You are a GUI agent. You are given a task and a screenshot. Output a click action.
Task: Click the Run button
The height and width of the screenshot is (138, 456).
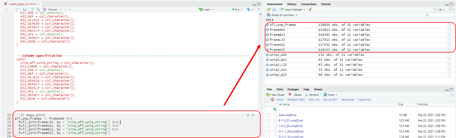click(x=235, y=9)
